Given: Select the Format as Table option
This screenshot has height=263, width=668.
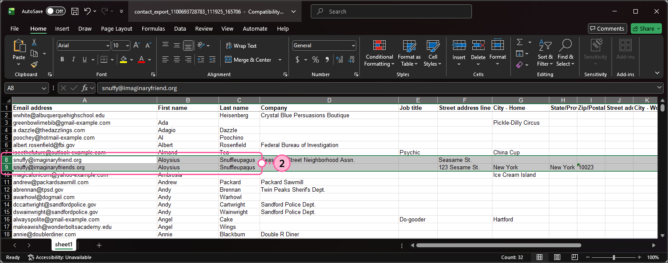Looking at the screenshot, I should pyautogui.click(x=409, y=53).
